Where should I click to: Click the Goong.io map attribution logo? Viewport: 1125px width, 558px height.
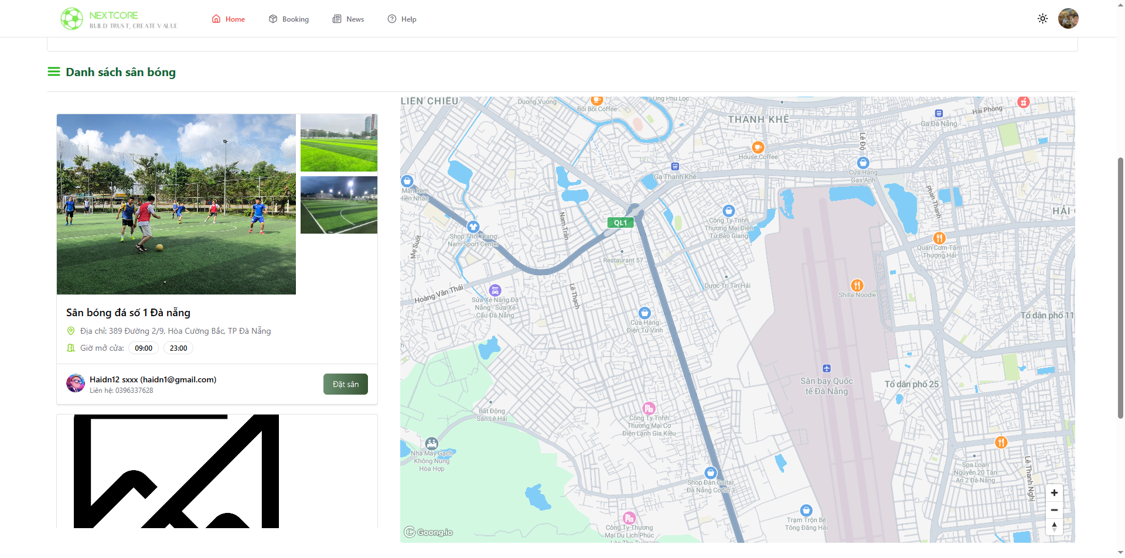(x=428, y=532)
